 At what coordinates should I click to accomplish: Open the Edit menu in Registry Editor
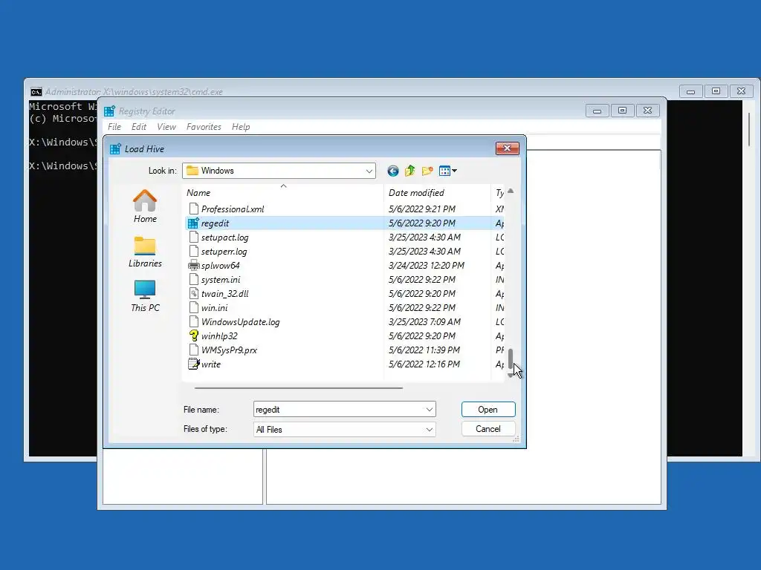tap(139, 127)
